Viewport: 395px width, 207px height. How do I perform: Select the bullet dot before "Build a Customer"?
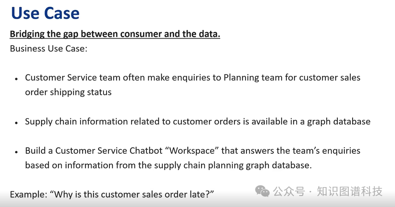(16, 152)
